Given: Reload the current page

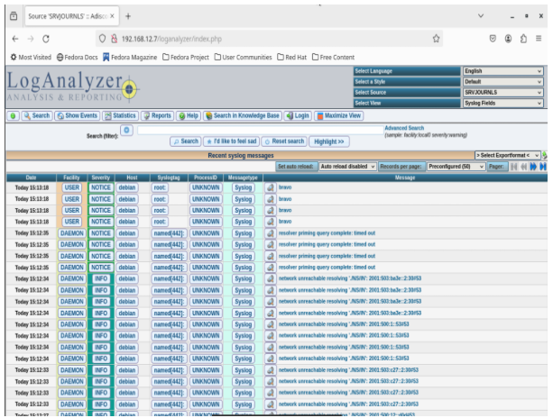Looking at the screenshot, I should (x=46, y=39).
